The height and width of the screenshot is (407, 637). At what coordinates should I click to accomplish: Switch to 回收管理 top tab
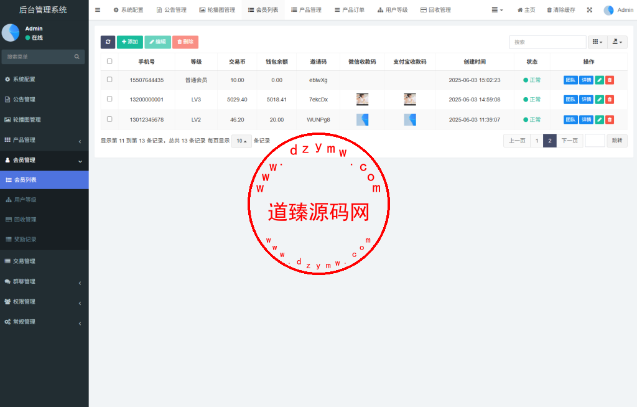(435, 10)
